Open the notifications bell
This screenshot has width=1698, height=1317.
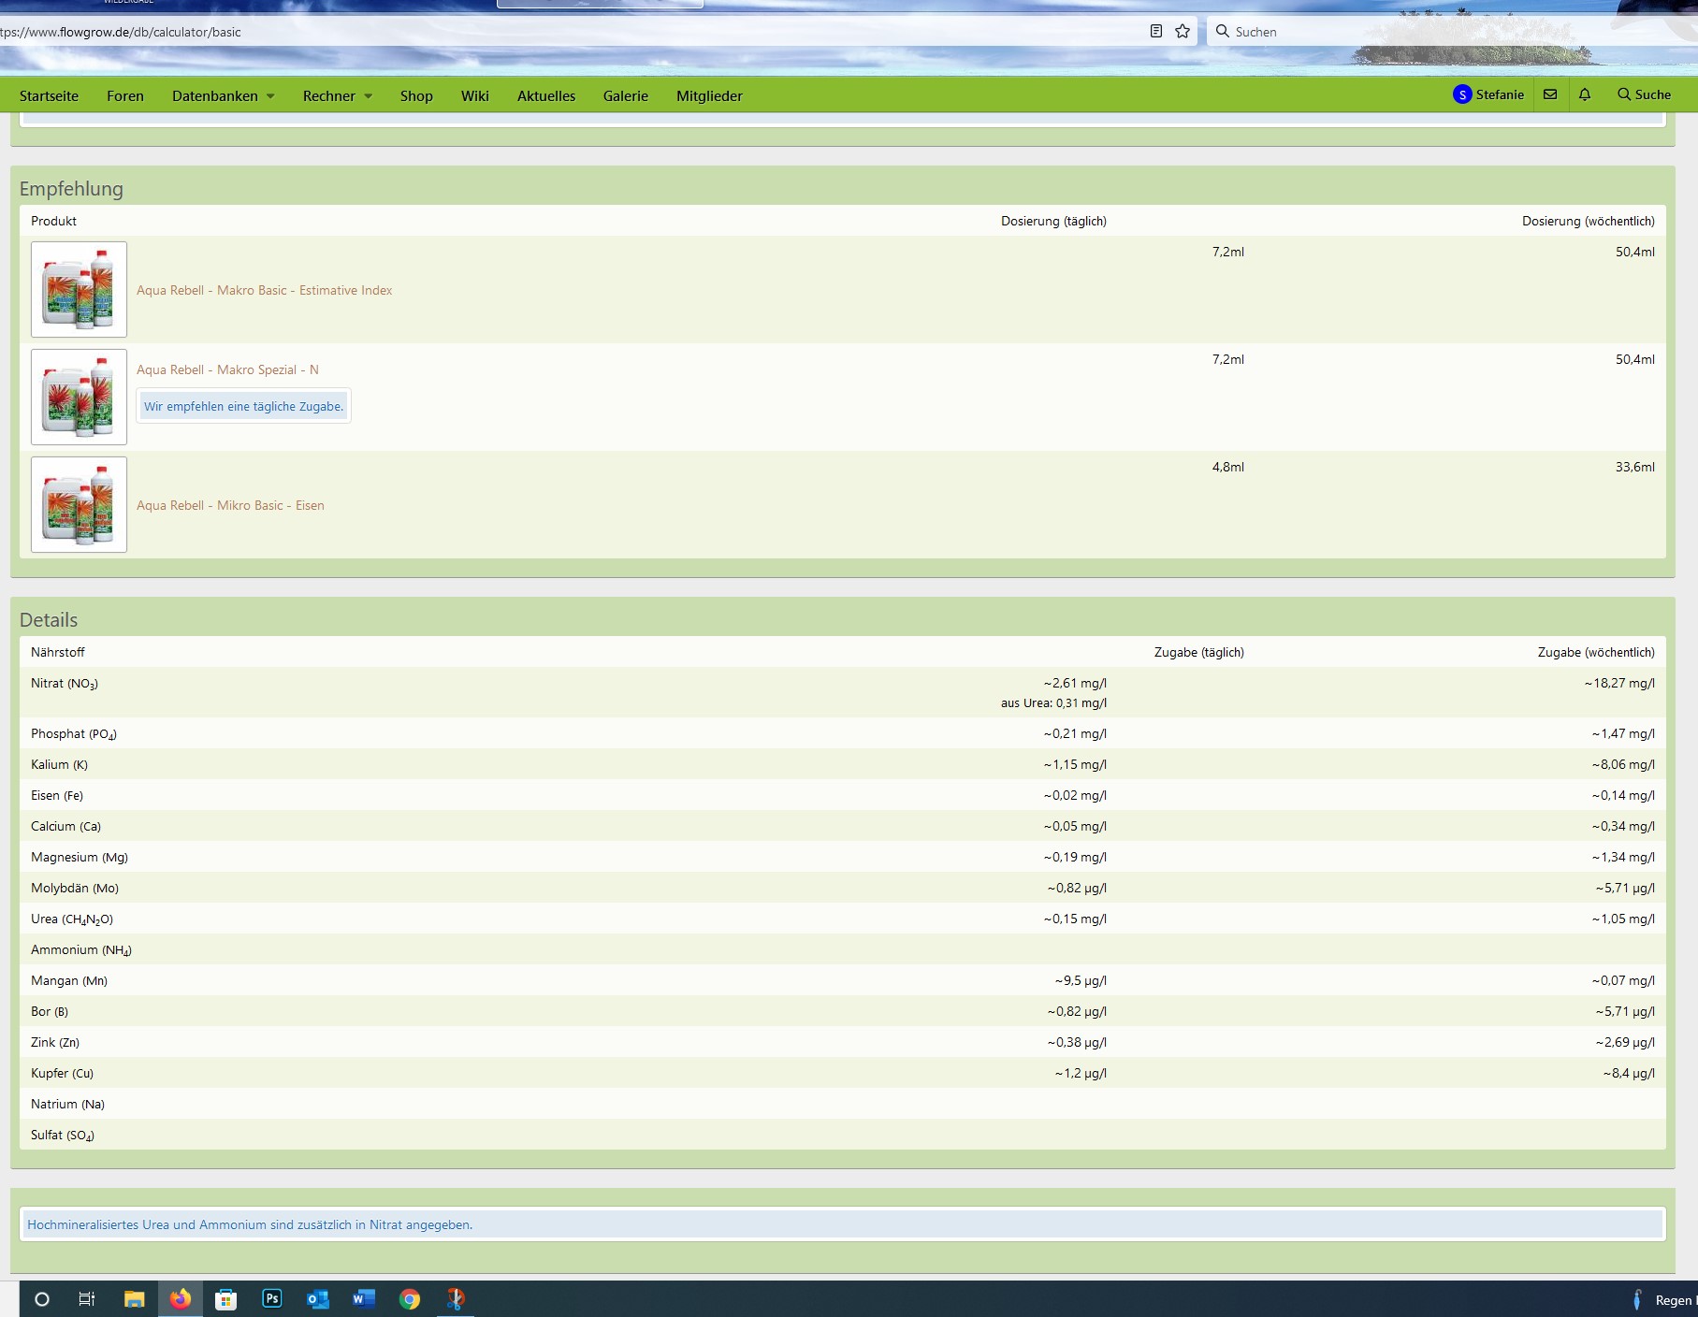(x=1585, y=94)
